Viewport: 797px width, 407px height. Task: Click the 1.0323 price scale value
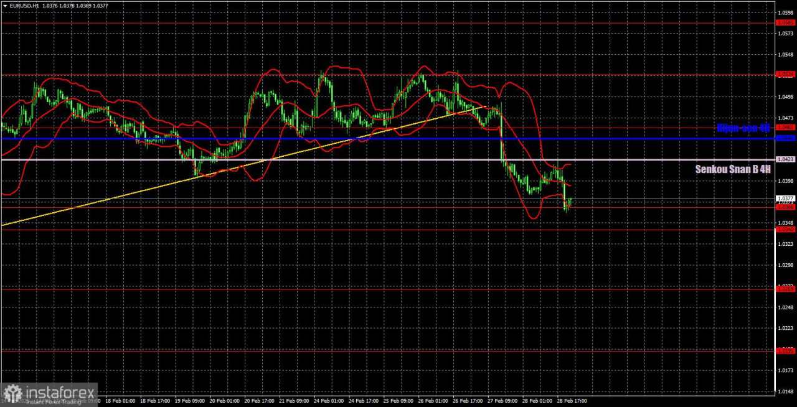pos(785,244)
